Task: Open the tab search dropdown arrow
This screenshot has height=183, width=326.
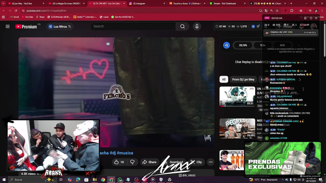Action: click(3, 4)
